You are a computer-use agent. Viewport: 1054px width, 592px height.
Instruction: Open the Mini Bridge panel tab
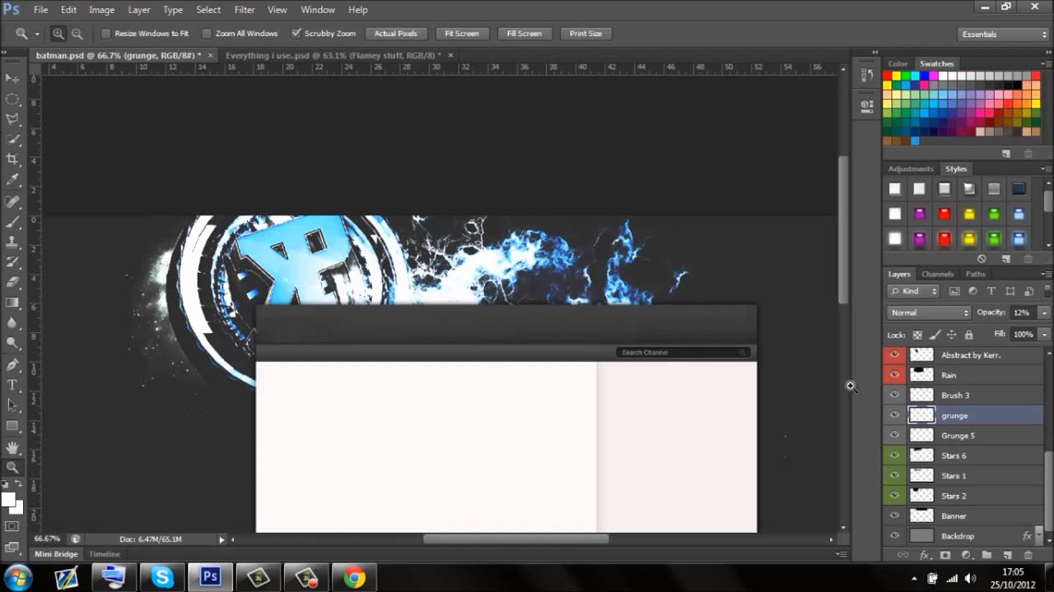click(x=55, y=554)
